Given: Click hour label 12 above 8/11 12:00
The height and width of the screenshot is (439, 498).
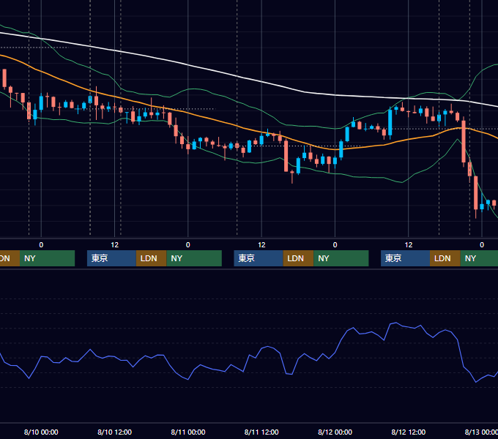Looking at the screenshot, I should pos(261,245).
